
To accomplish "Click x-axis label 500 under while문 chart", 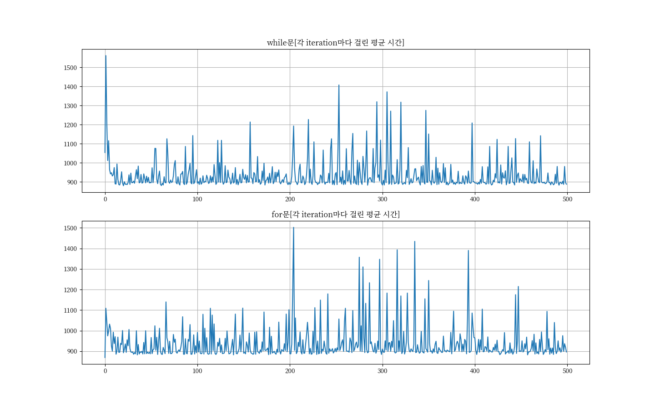I will tap(567, 199).
